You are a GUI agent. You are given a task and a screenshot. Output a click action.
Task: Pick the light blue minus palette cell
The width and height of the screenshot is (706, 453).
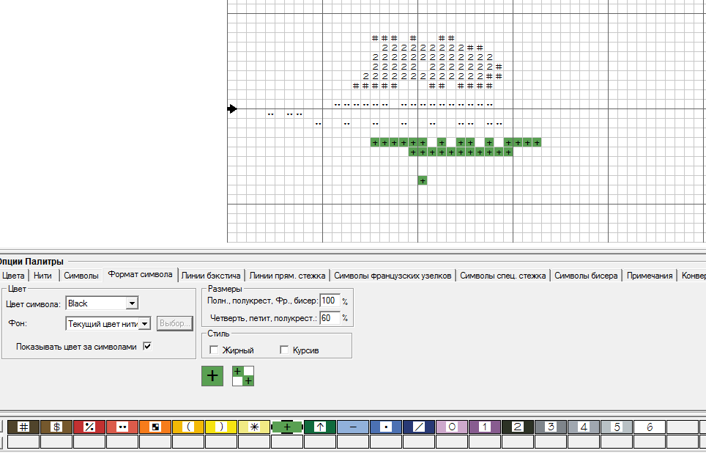353,427
